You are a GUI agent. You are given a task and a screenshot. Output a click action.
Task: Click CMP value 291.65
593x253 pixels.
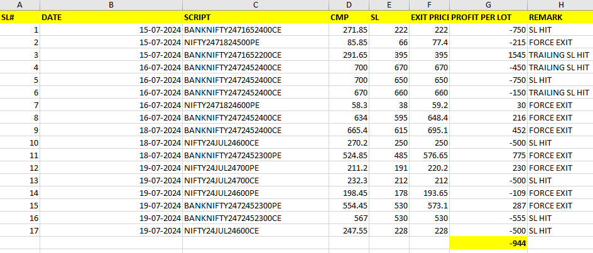click(x=349, y=55)
